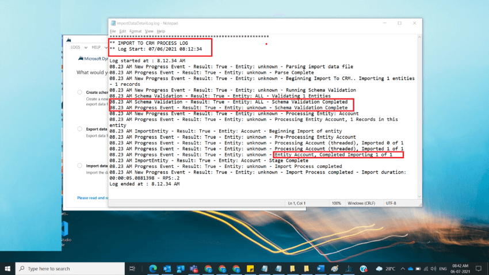Click UTF-8 in the status bar

pos(391,203)
